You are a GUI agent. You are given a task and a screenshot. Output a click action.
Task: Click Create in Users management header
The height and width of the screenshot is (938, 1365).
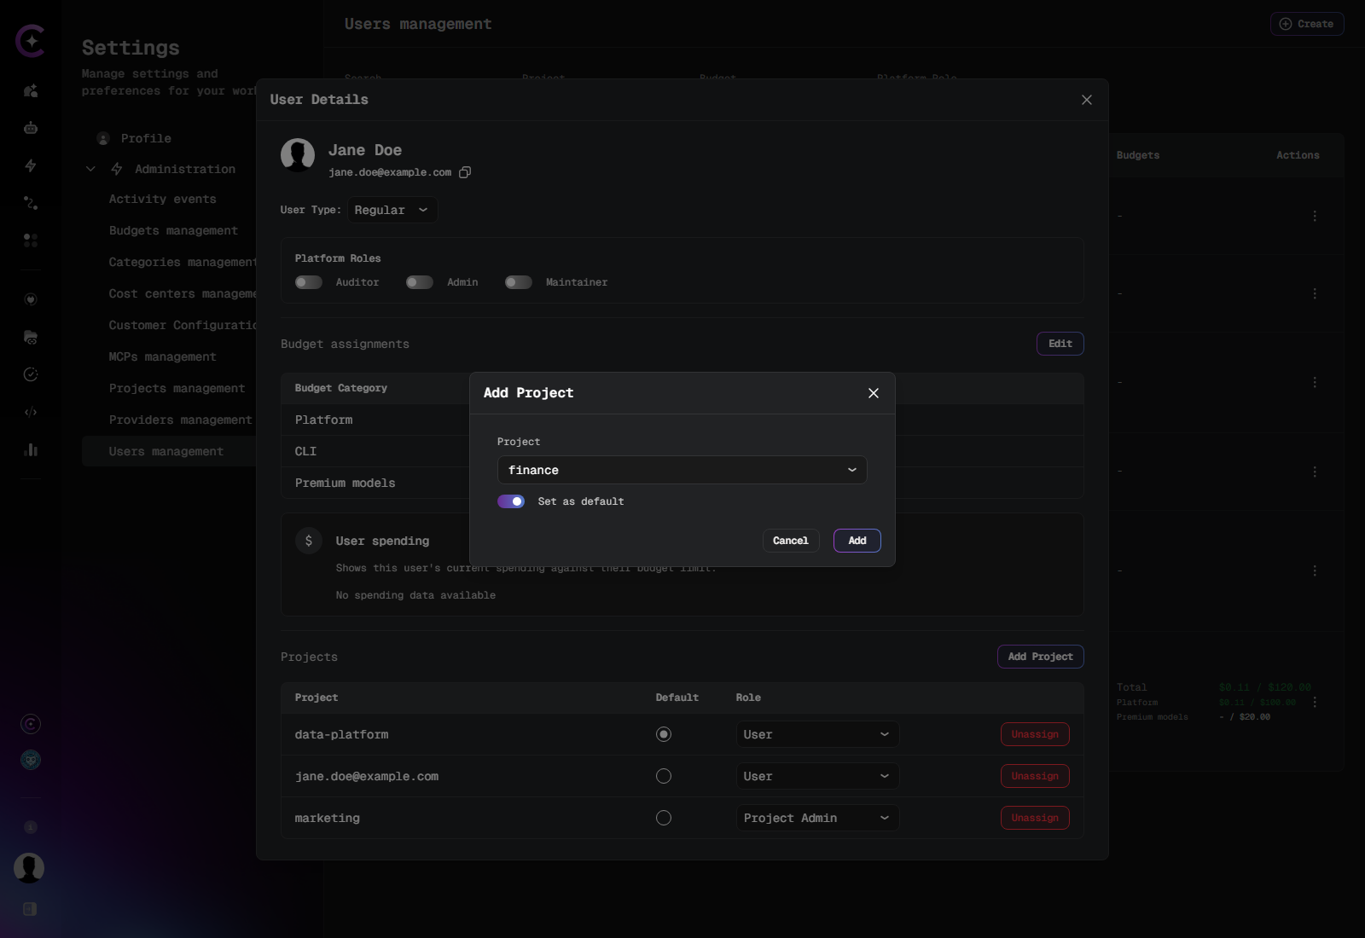click(1307, 24)
